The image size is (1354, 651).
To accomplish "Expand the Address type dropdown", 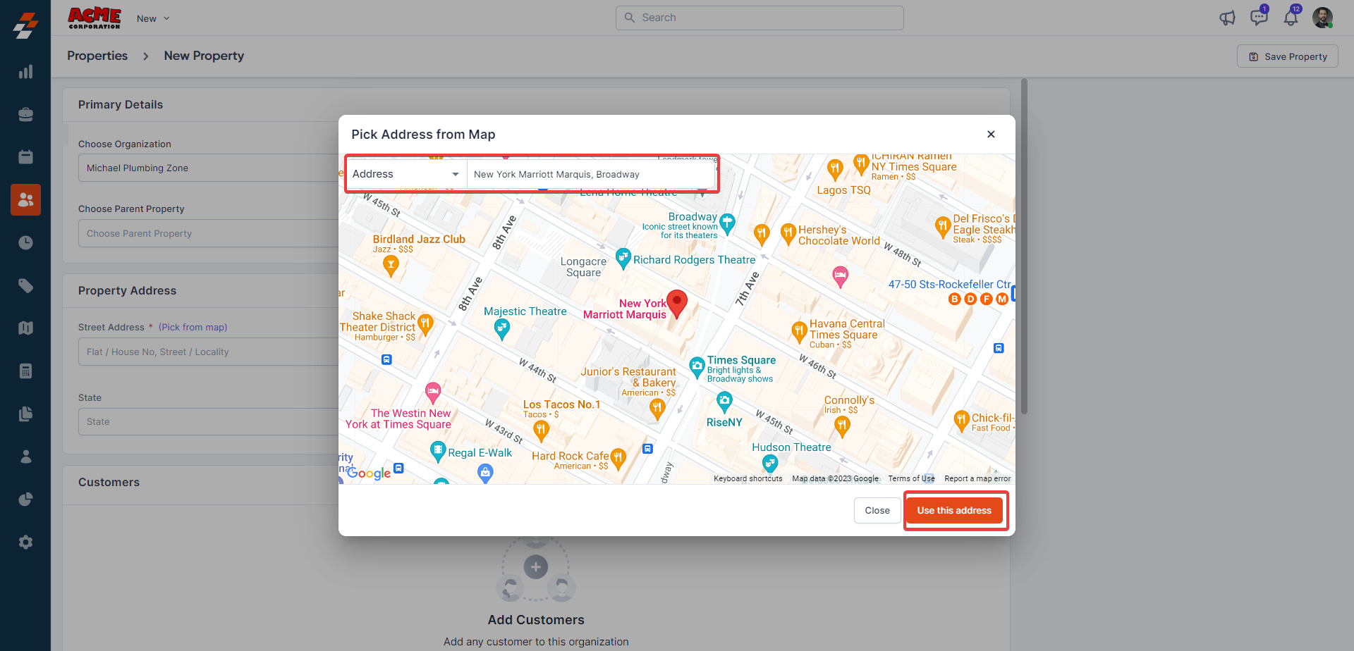I will (406, 174).
